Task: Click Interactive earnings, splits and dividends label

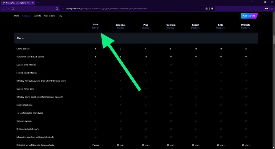Action: click(35, 137)
